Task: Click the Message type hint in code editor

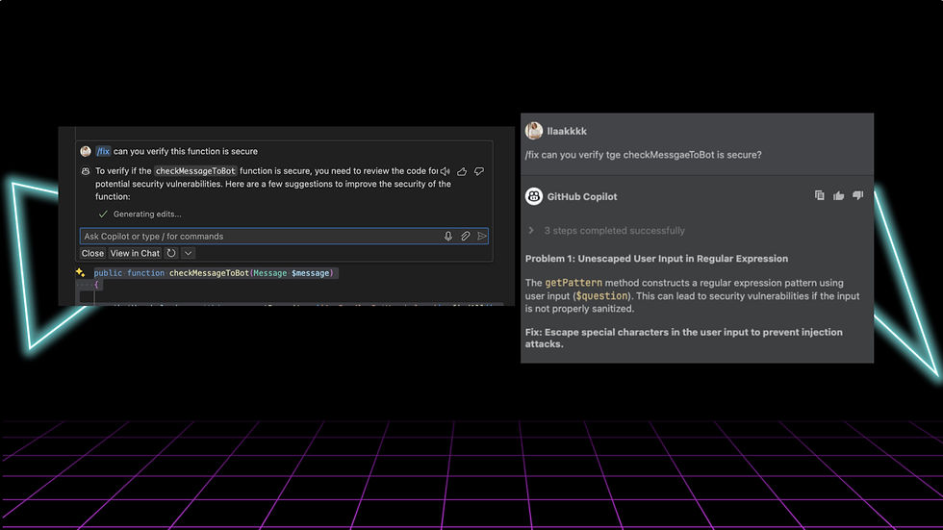Action: click(270, 273)
